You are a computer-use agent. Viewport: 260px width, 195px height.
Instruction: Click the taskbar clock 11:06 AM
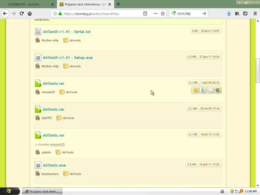(x=251, y=191)
